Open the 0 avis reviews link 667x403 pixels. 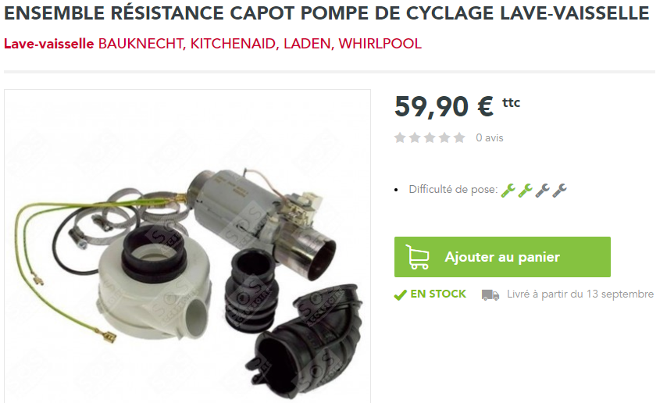point(489,138)
